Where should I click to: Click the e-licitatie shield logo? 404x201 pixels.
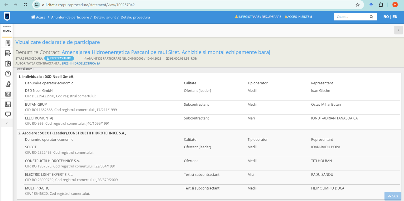click(x=7, y=17)
